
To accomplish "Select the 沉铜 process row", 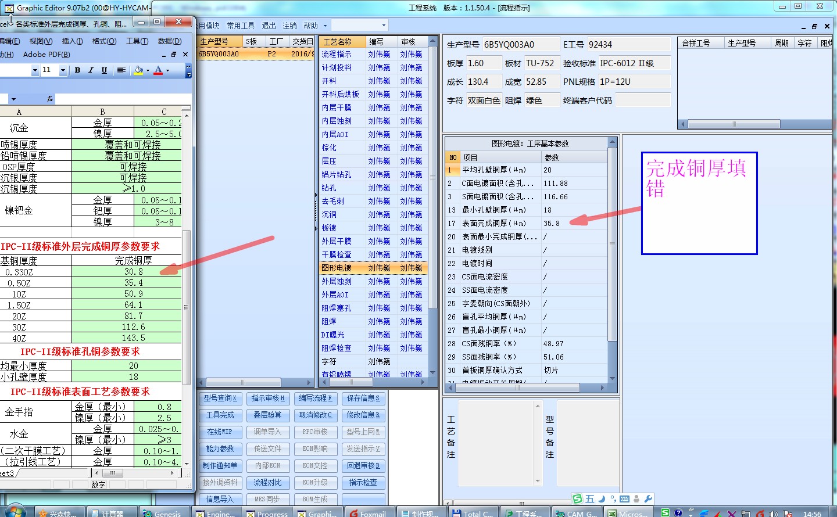I will [373, 214].
